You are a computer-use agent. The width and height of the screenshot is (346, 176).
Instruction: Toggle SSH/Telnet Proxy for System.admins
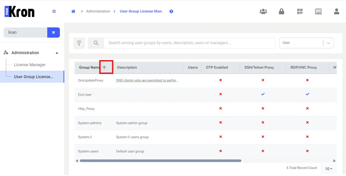point(263,123)
